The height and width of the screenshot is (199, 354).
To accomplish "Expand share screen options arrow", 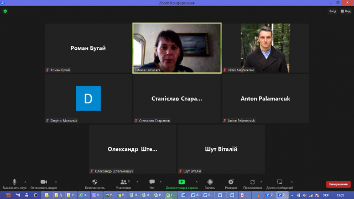I will tap(196, 182).
